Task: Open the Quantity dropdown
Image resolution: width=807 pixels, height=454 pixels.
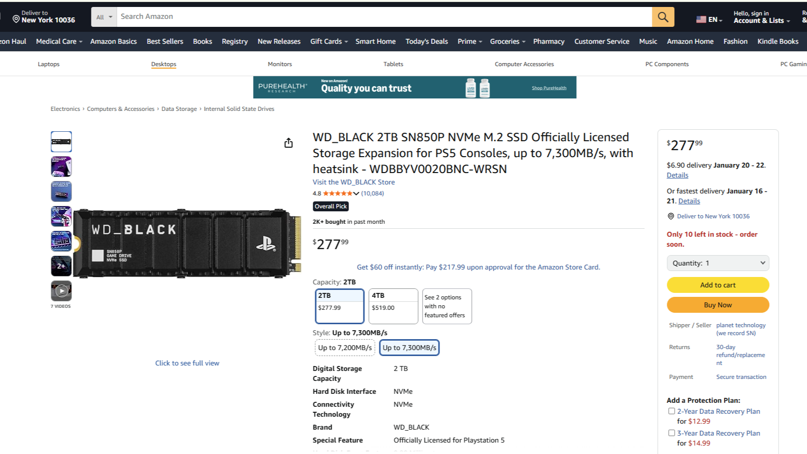Action: 717,263
